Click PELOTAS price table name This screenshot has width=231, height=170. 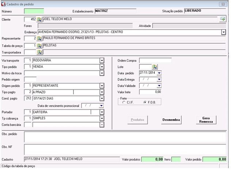[50, 46]
